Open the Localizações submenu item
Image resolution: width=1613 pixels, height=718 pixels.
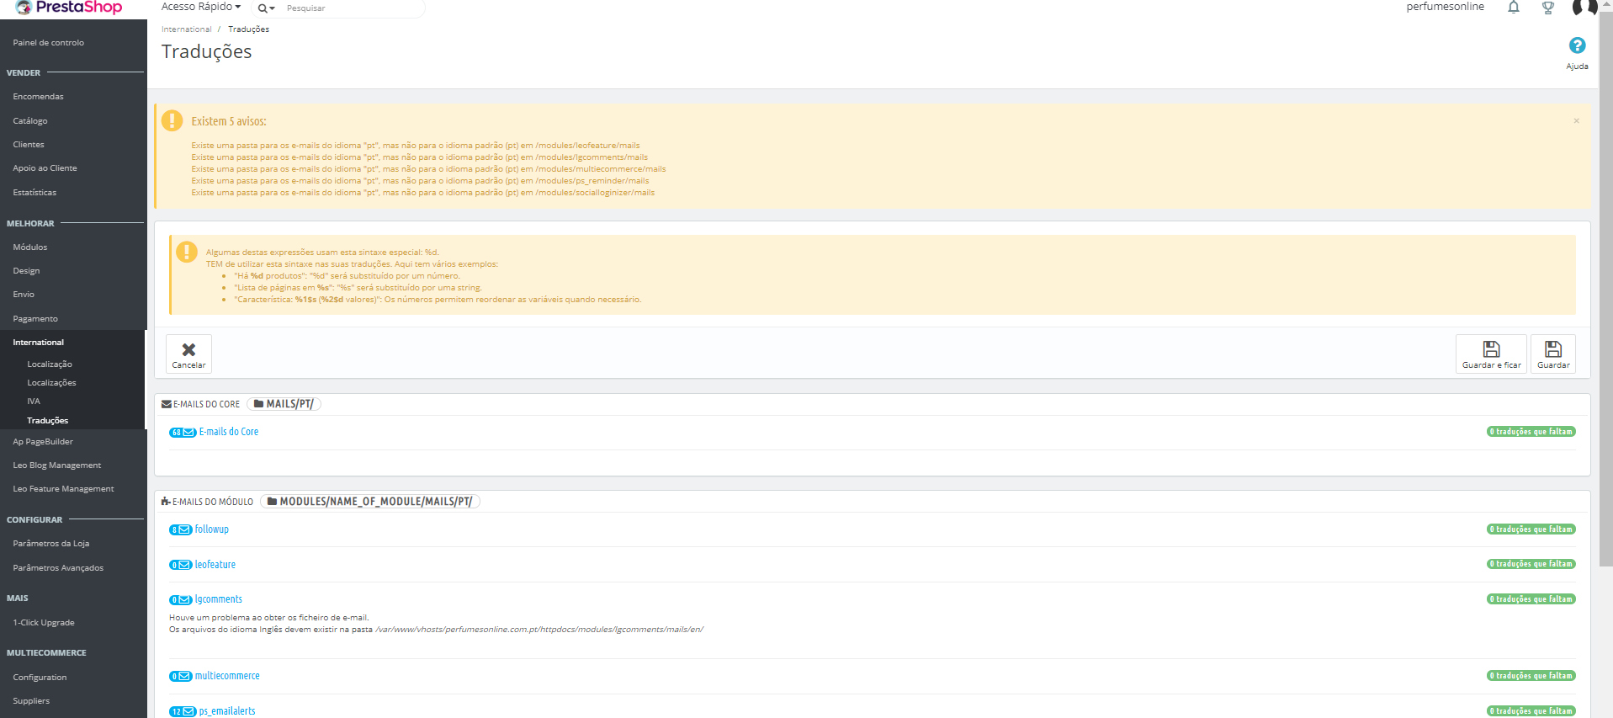click(x=51, y=383)
